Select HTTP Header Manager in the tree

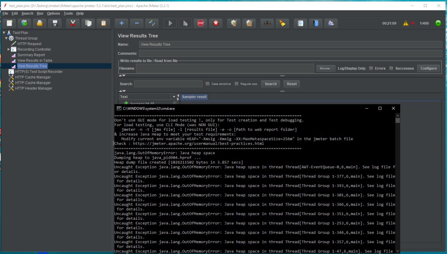tap(34, 88)
